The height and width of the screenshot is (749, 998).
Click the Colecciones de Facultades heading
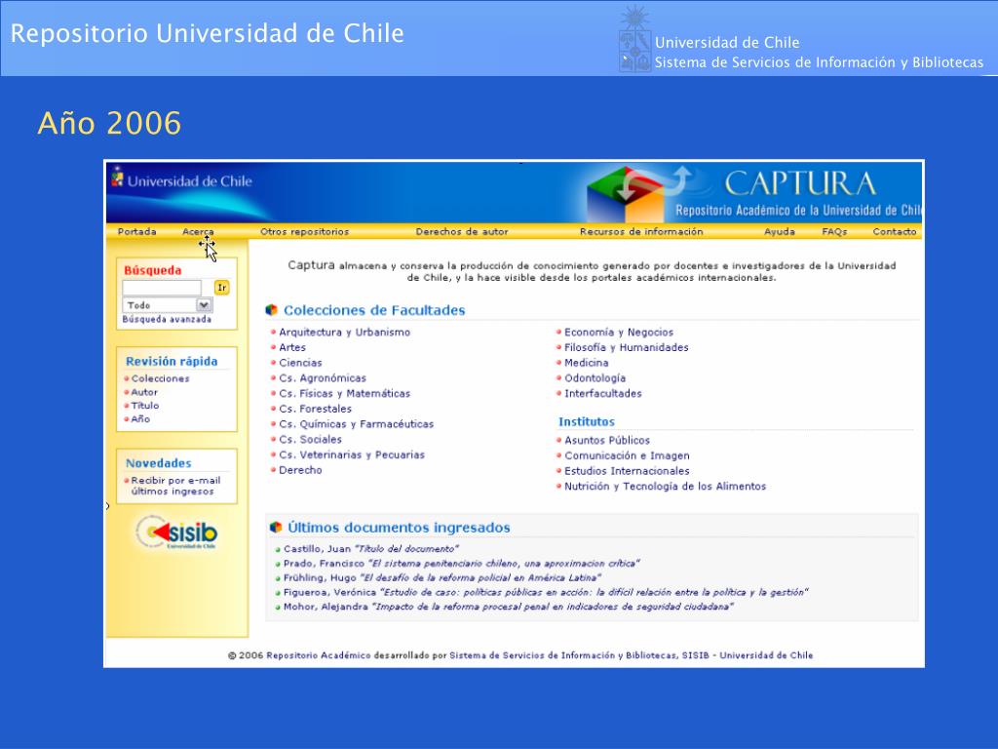point(374,310)
